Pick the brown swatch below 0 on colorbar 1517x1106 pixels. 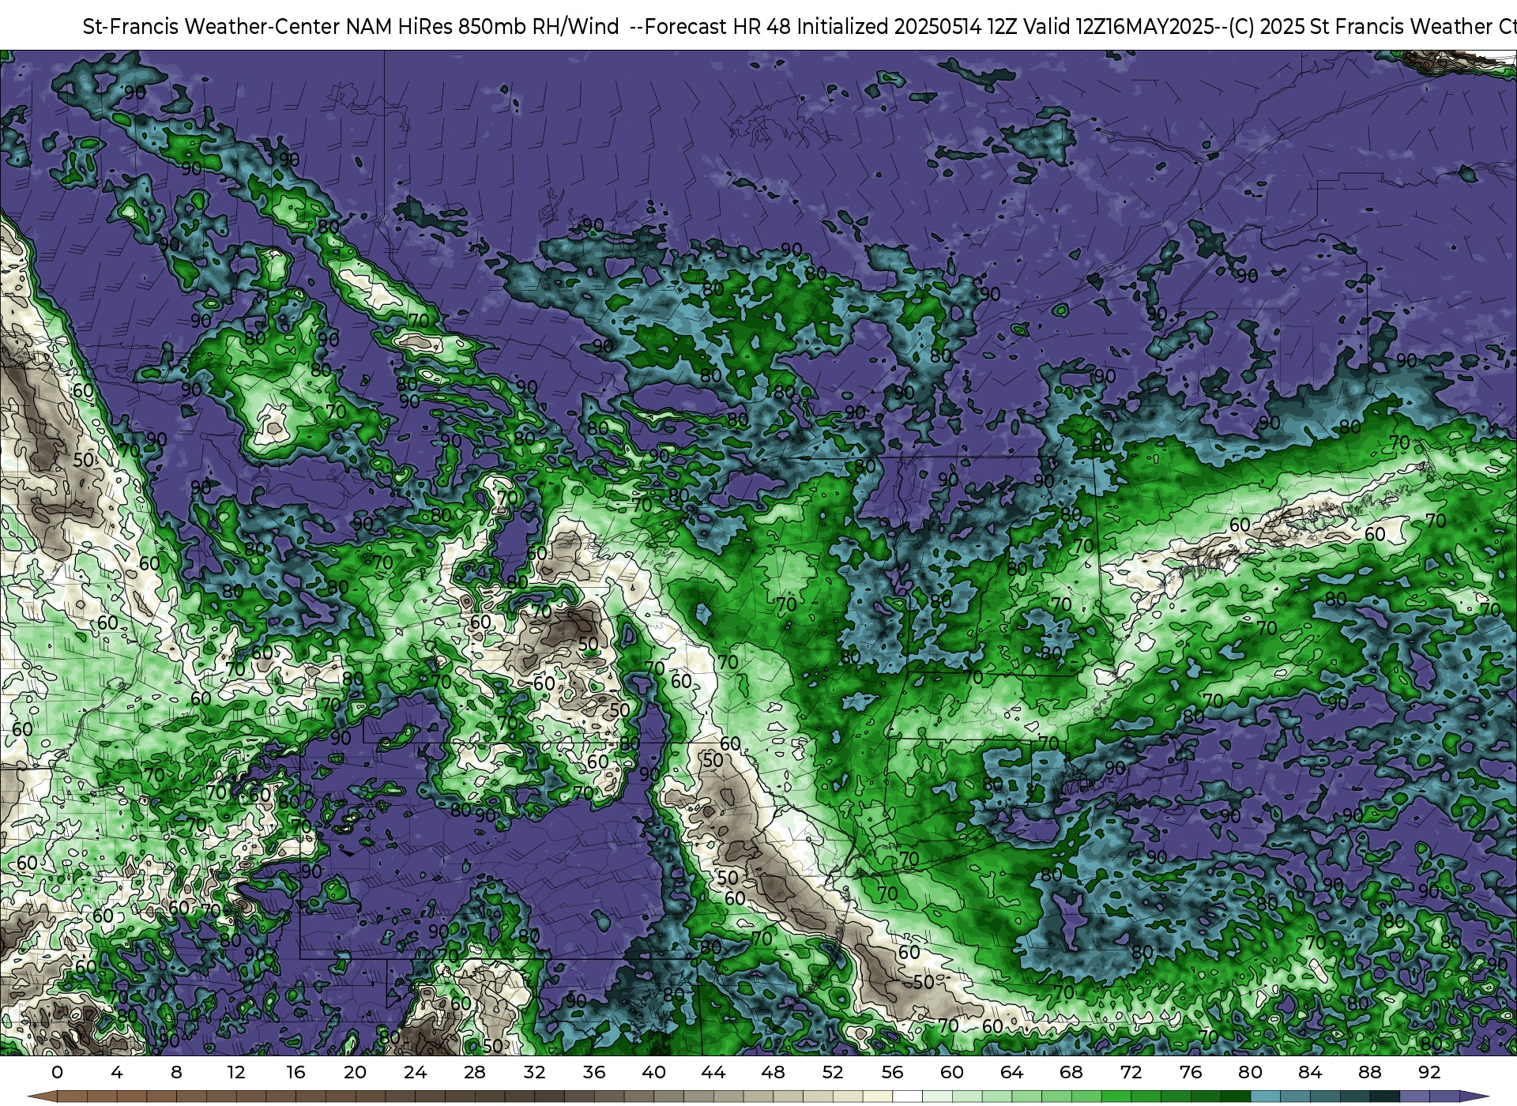[72, 1097]
